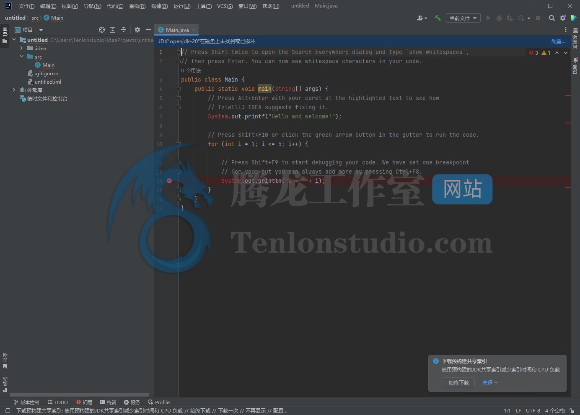
Task: Open the 版本控制 tool window
Action: pos(26,402)
